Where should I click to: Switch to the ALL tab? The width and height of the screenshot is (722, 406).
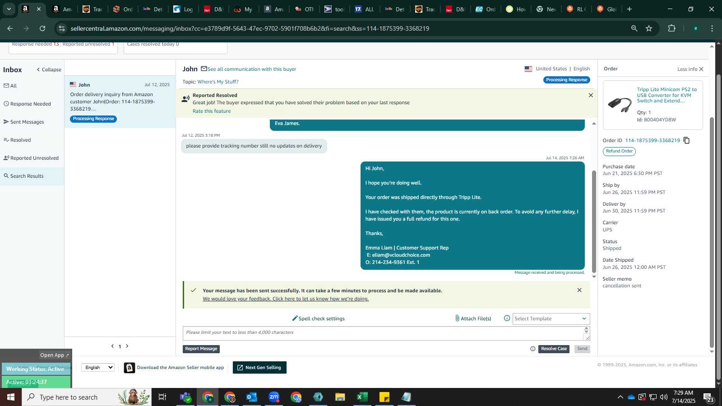[364, 9]
